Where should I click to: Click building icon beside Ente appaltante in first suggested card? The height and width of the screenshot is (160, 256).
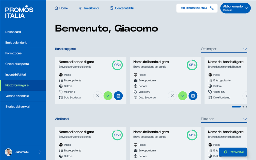point(61,80)
